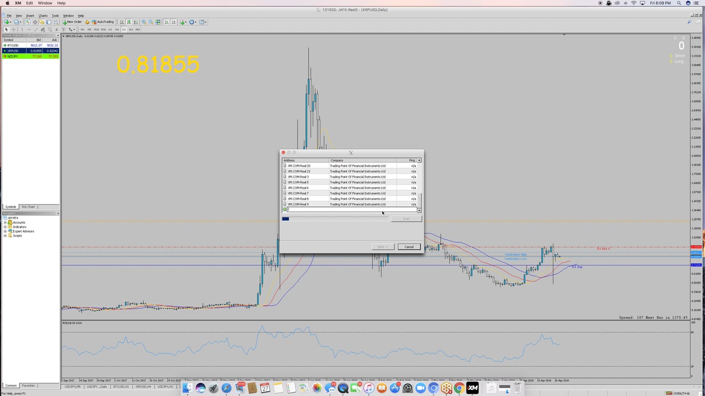Click the new server address input field
Image resolution: width=705 pixels, height=396 pixels.
pos(352,210)
